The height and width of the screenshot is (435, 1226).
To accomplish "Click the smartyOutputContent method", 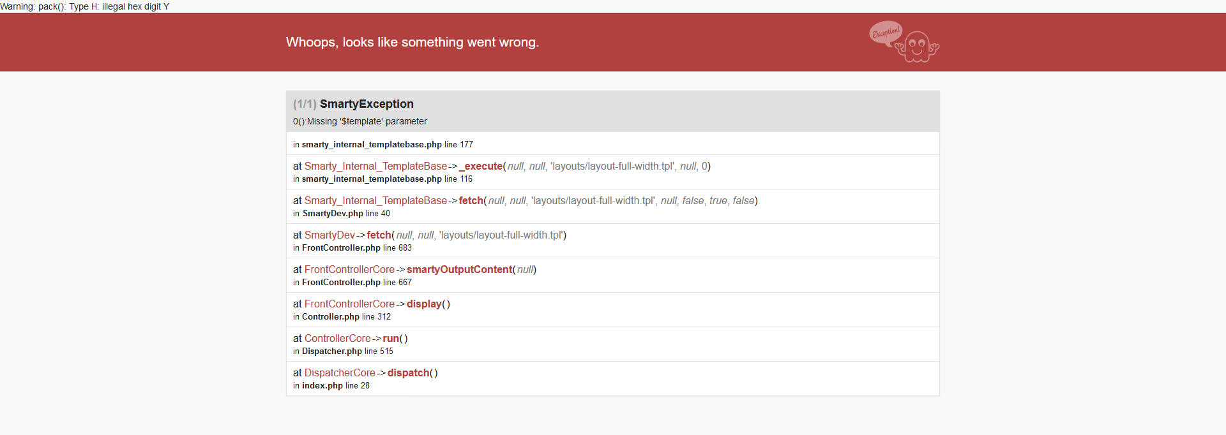I will point(459,270).
